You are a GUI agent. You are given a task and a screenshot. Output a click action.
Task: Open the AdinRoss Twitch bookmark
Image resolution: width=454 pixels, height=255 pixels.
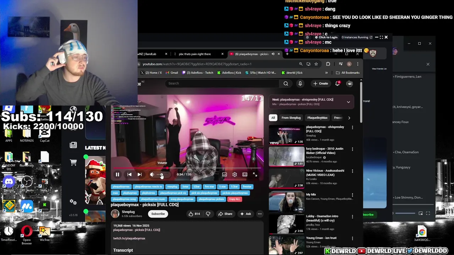pyautogui.click(x=198, y=73)
